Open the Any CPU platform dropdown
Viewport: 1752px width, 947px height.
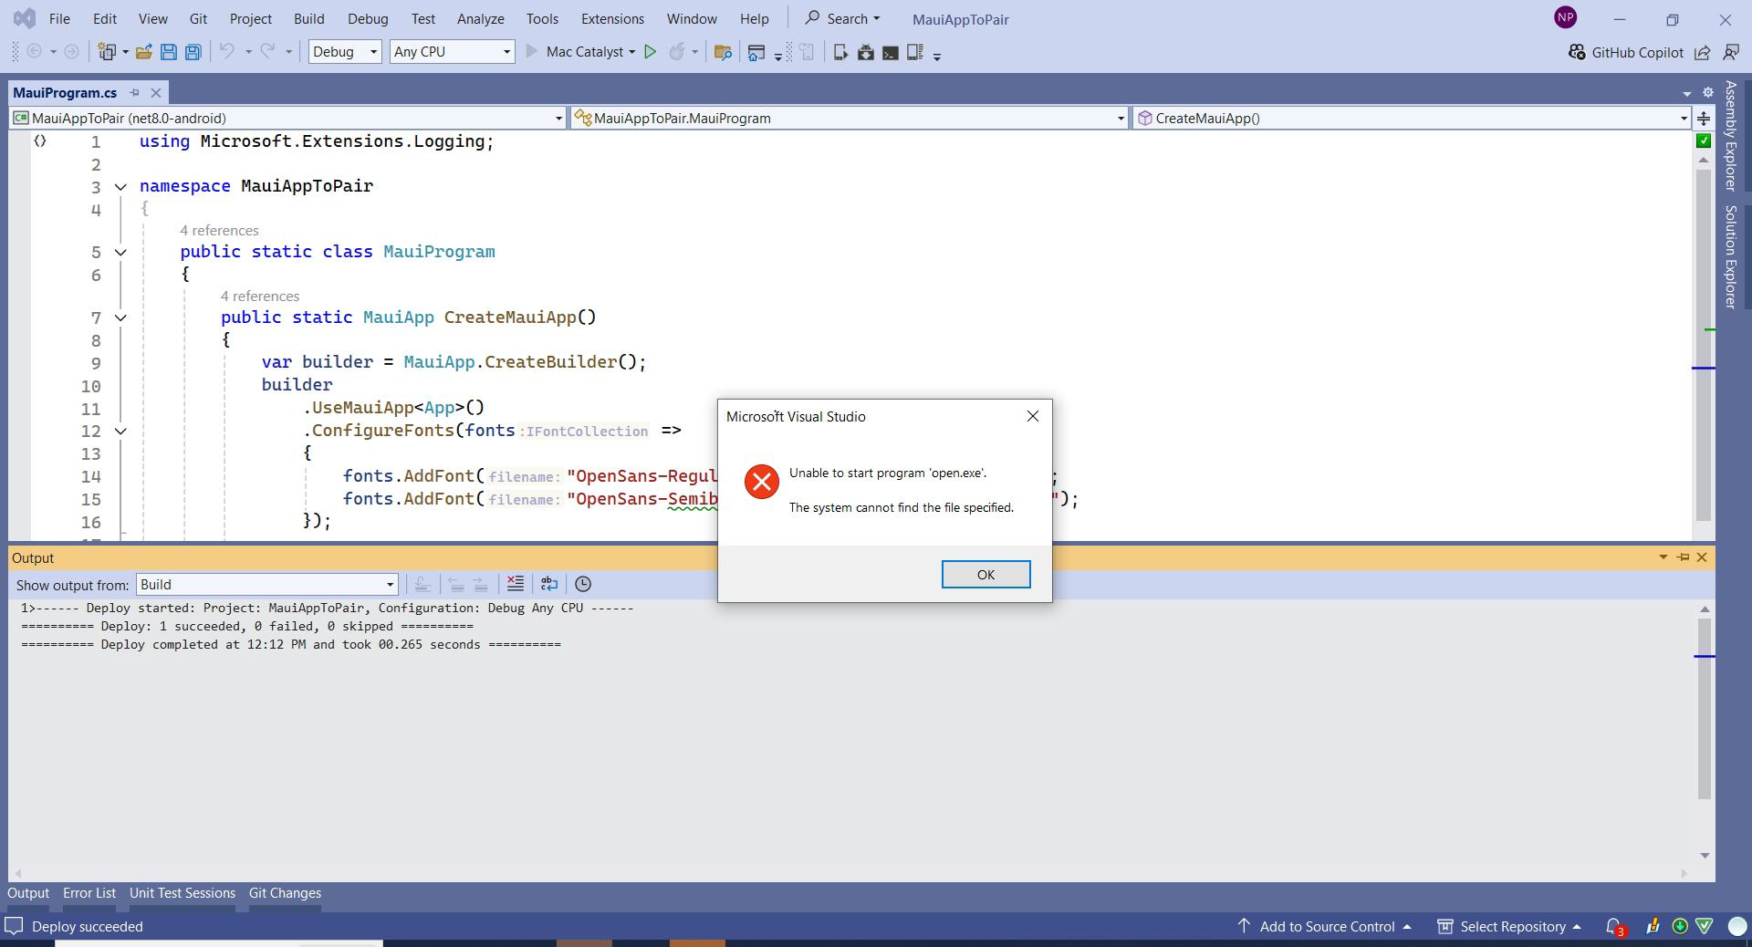pos(452,52)
